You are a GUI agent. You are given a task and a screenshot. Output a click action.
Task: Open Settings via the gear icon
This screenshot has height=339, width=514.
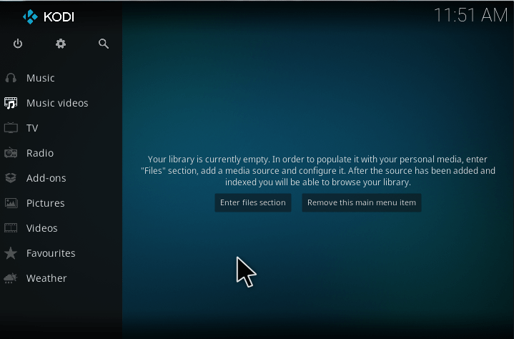tap(61, 44)
